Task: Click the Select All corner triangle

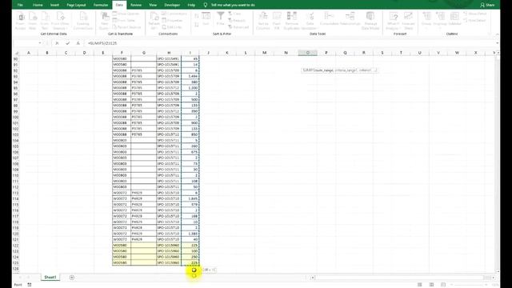Action: click(17, 53)
